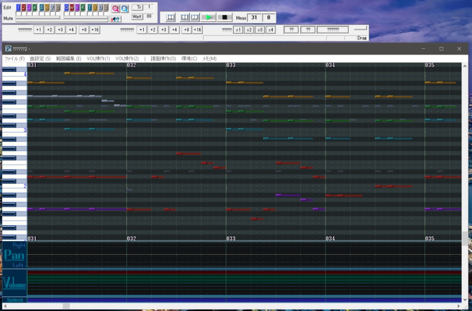Screen dimensions: 472x311
Task: Toggle mute checkbox under track 4
Action: pos(35,13)
